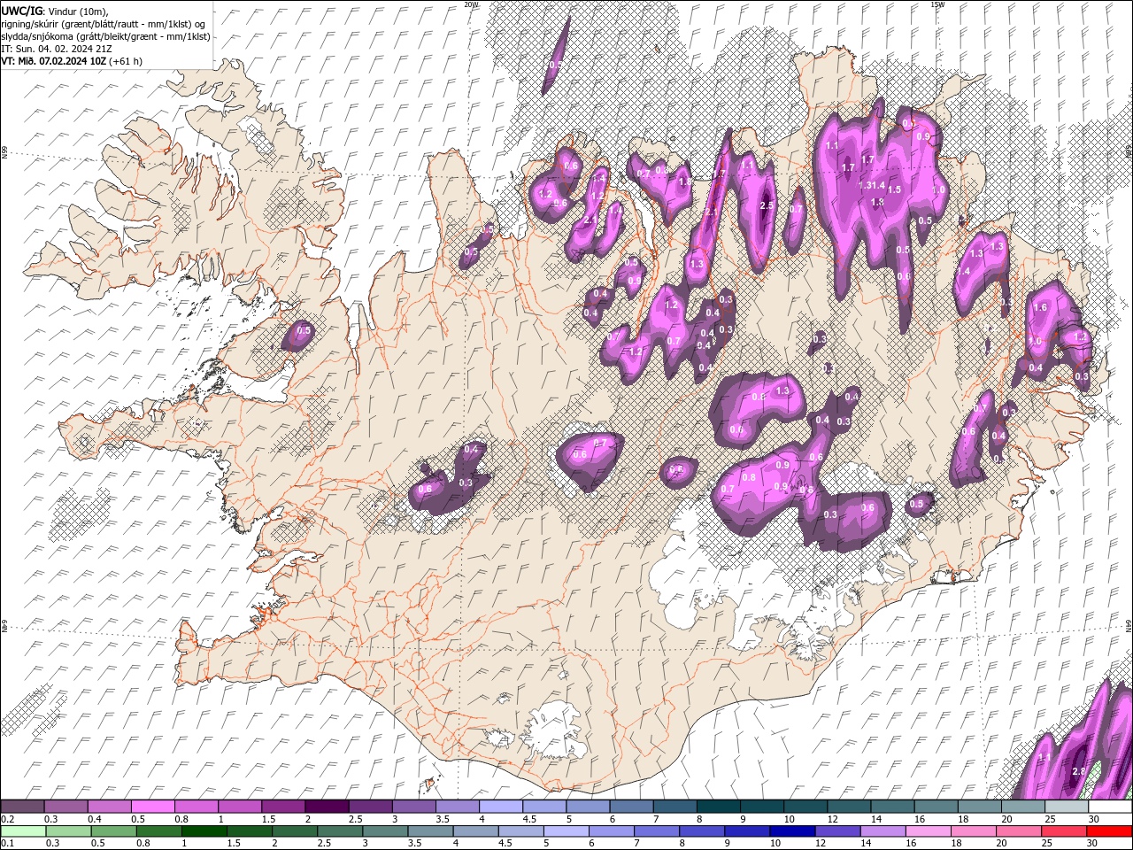The image size is (1133, 850).
Task: Click the 'UWC/IG: Vindur (10m)' title line
Action: click(x=54, y=10)
